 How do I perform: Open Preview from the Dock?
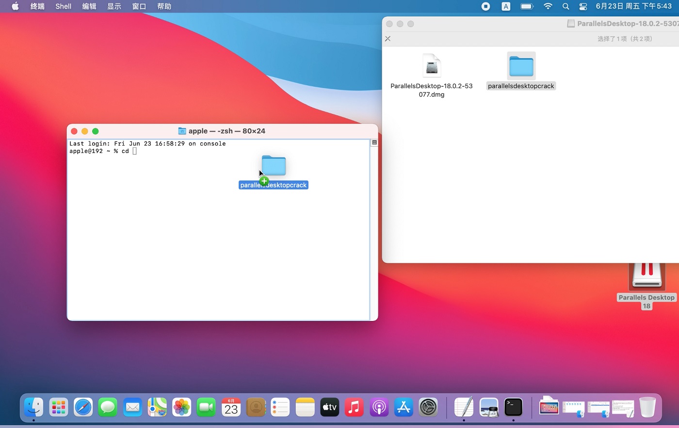489,407
